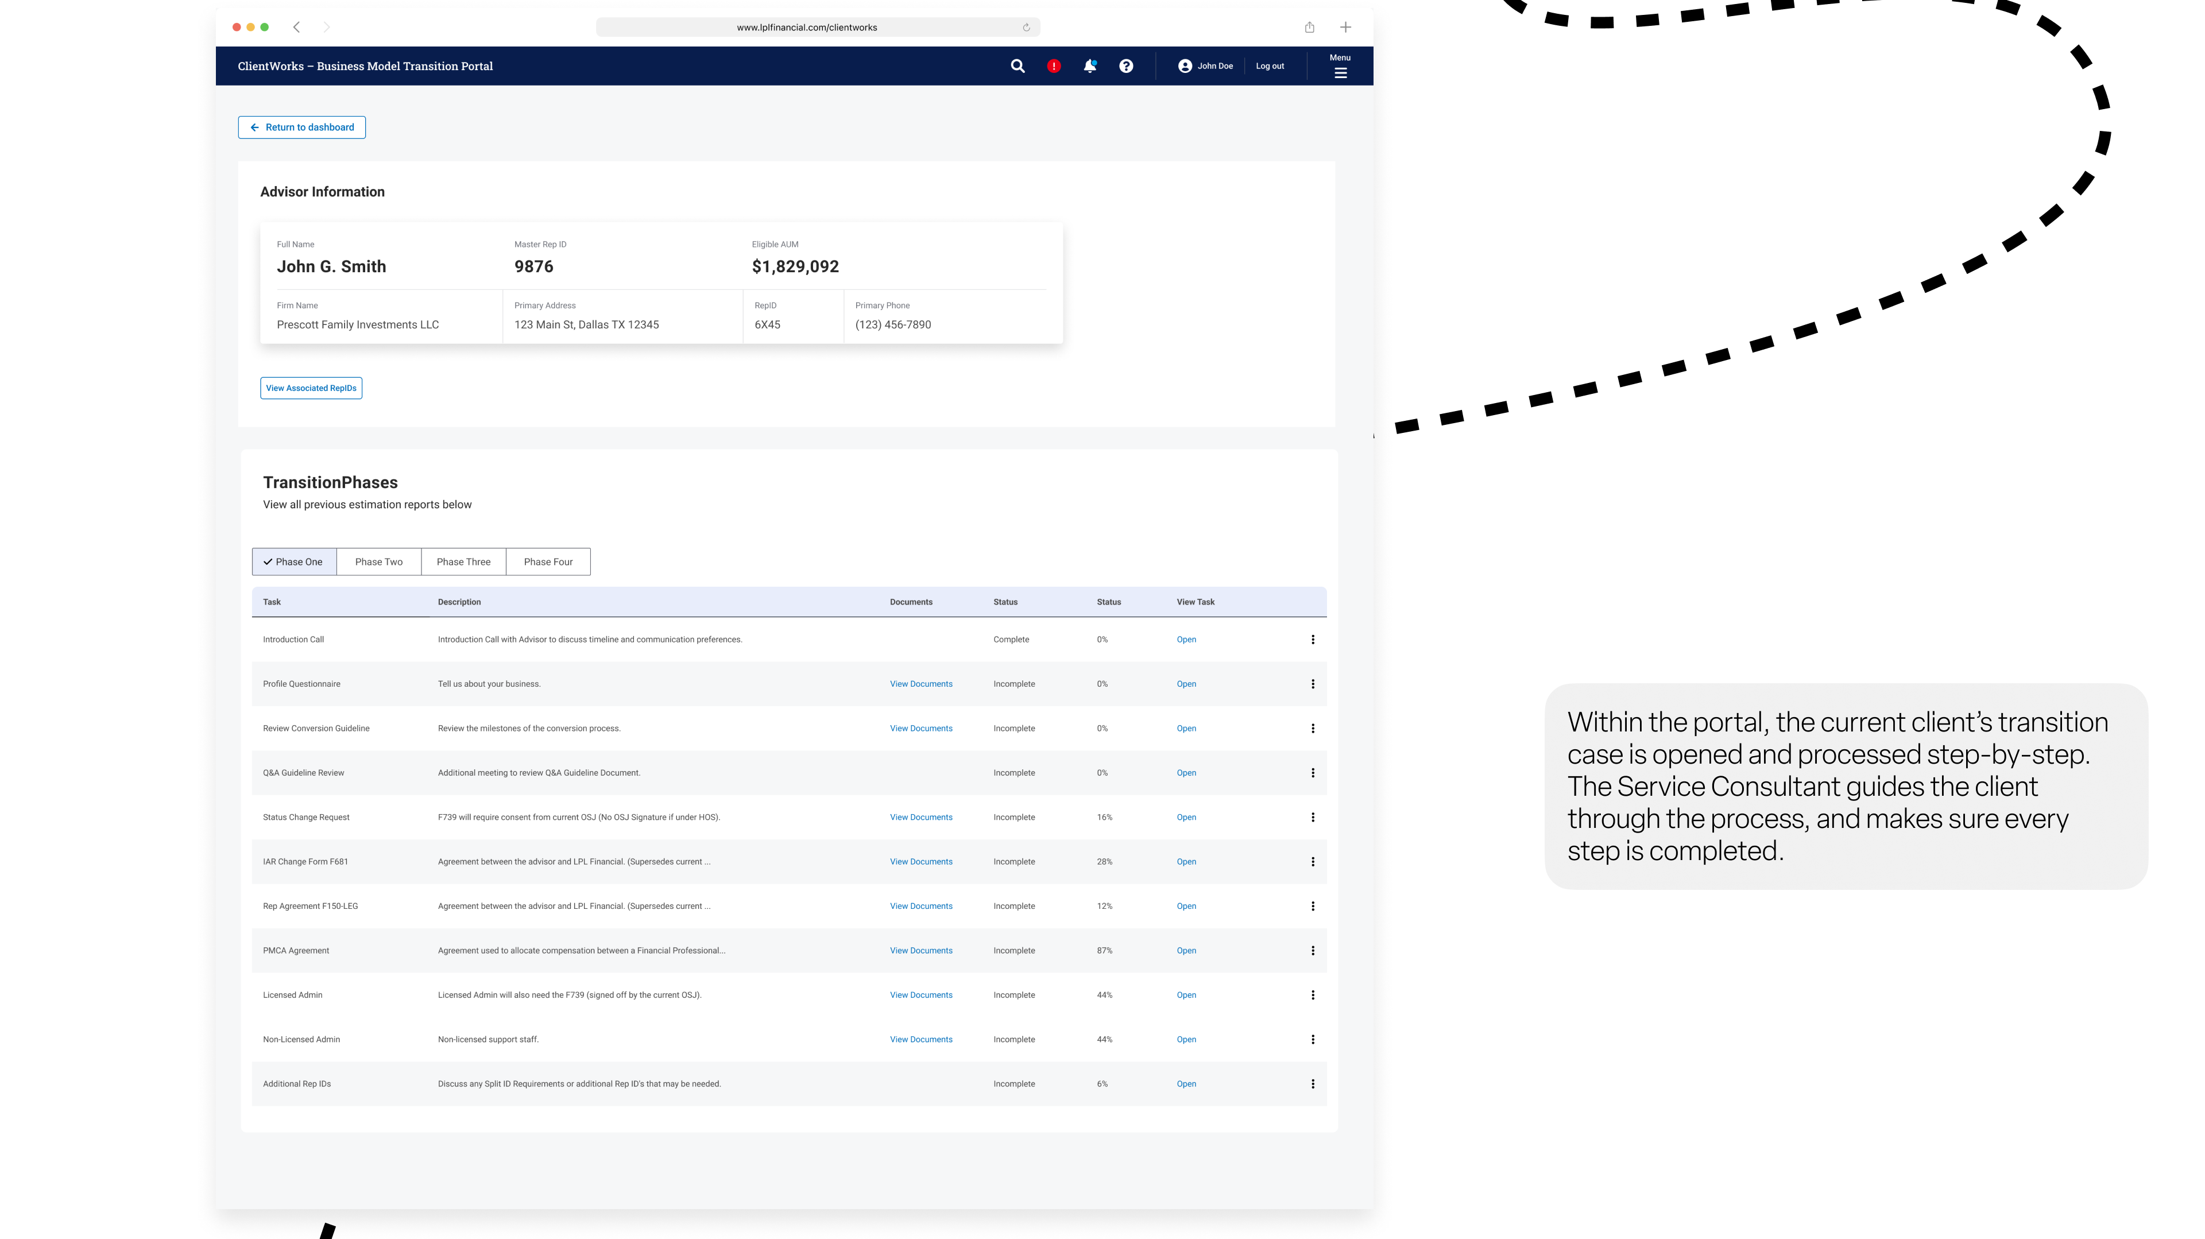Image resolution: width=2205 pixels, height=1239 pixels.
Task: Click View Associated RepIDs button
Action: (311, 388)
